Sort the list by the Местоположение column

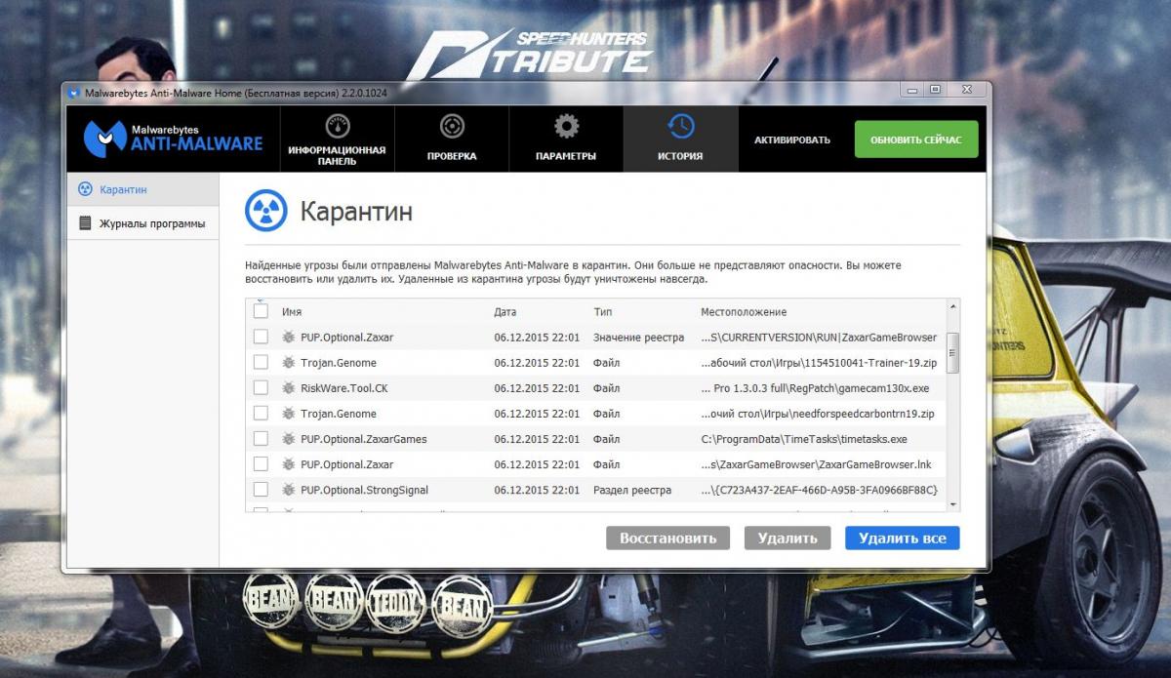(744, 312)
